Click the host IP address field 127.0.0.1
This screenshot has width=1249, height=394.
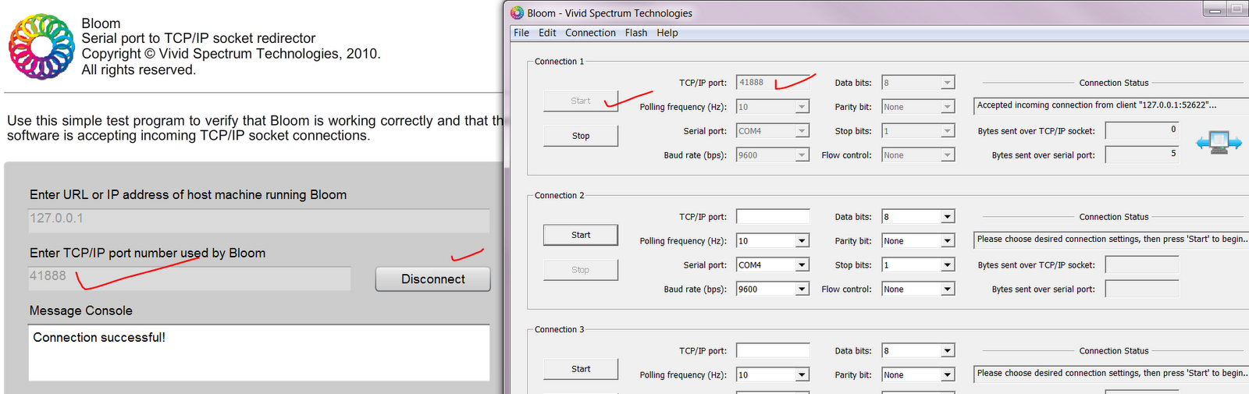(x=259, y=220)
